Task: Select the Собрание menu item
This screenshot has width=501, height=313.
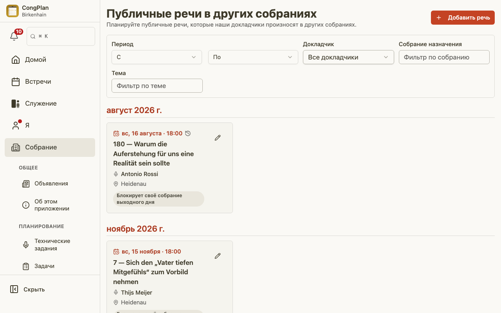Action: coord(50,148)
